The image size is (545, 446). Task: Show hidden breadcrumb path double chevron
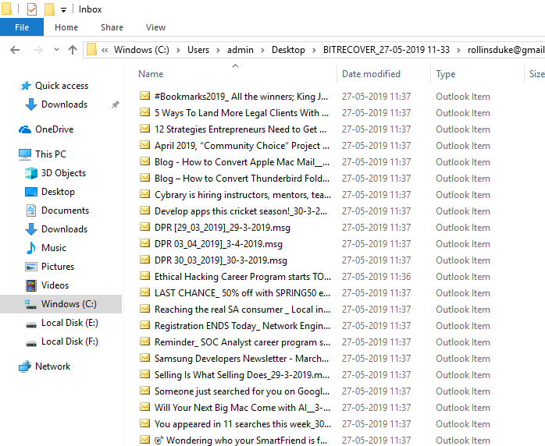click(x=105, y=51)
